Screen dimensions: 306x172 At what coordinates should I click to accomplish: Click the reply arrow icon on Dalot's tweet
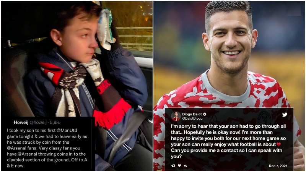pyautogui.click(x=186, y=166)
